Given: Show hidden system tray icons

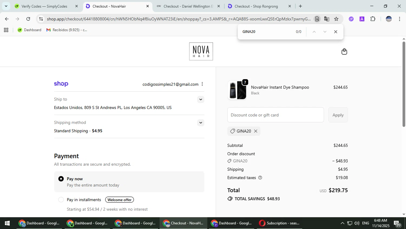Looking at the screenshot, I should click(342, 223).
